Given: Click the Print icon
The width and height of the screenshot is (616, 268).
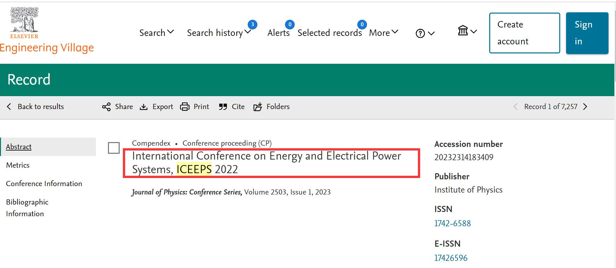Looking at the screenshot, I should point(185,107).
